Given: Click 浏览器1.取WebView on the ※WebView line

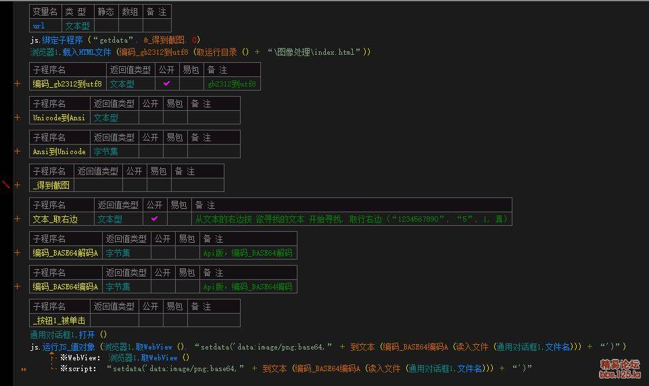Looking at the screenshot, I should tap(143, 358).
